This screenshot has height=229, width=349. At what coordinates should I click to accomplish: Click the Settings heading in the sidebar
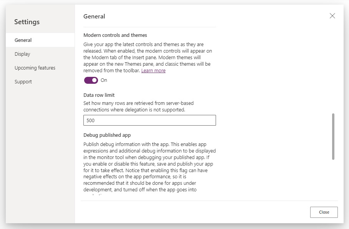(x=27, y=22)
